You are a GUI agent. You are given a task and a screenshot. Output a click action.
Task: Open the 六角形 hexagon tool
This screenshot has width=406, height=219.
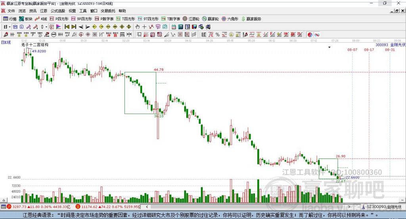pyautogui.click(x=230, y=19)
